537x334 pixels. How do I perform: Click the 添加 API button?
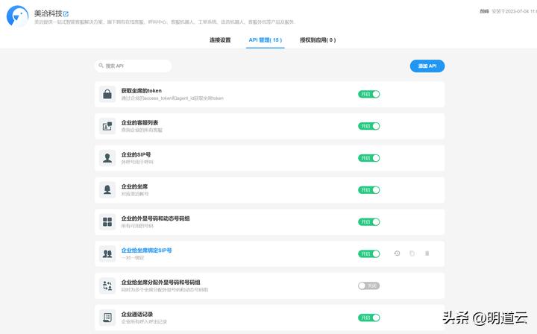(x=427, y=66)
